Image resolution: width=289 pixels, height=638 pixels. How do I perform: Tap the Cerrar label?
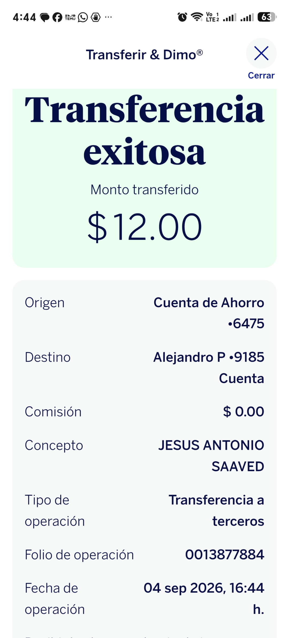tap(261, 76)
